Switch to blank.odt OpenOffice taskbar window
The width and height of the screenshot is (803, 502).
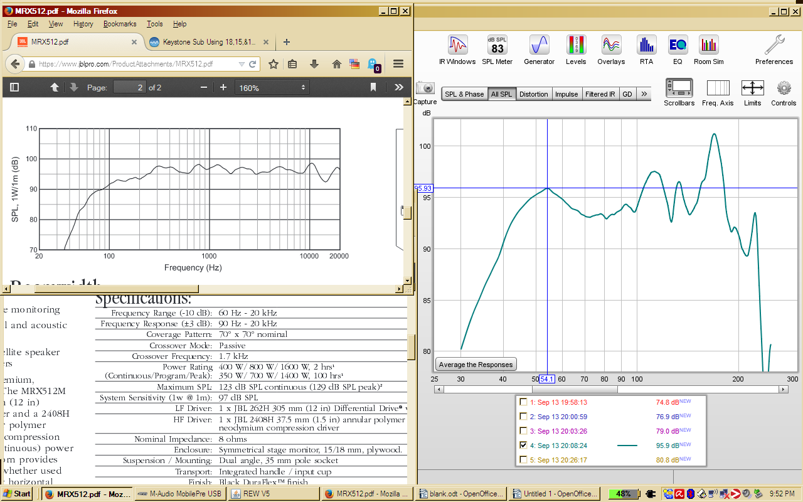tap(462, 494)
